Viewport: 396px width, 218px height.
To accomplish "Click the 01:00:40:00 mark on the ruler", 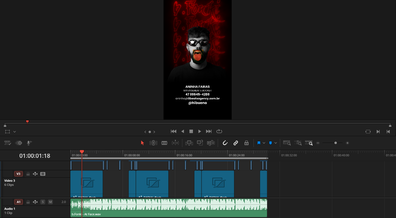I will 341,155.
